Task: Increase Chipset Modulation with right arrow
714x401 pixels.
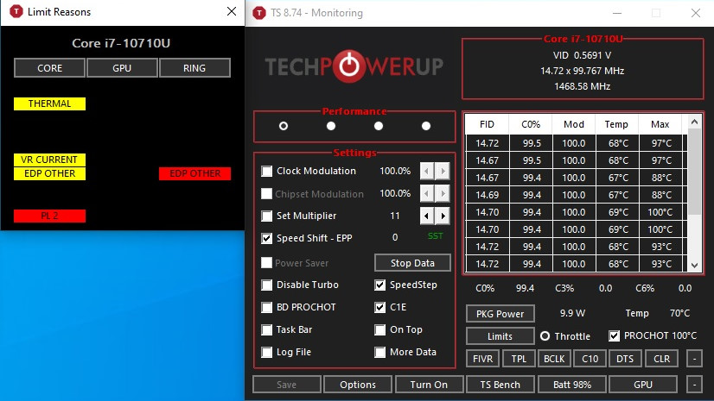Action: click(x=443, y=193)
